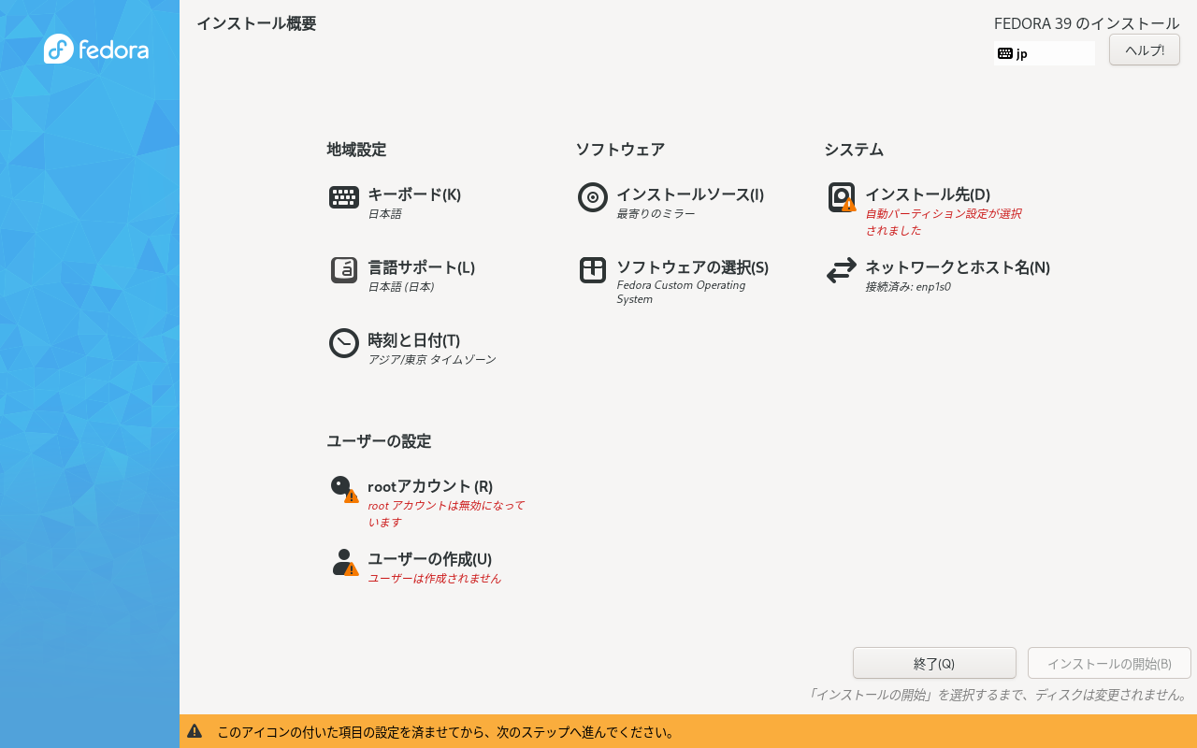Click the user icon for ユーザーの作成
The width and height of the screenshot is (1197, 748).
point(345,562)
